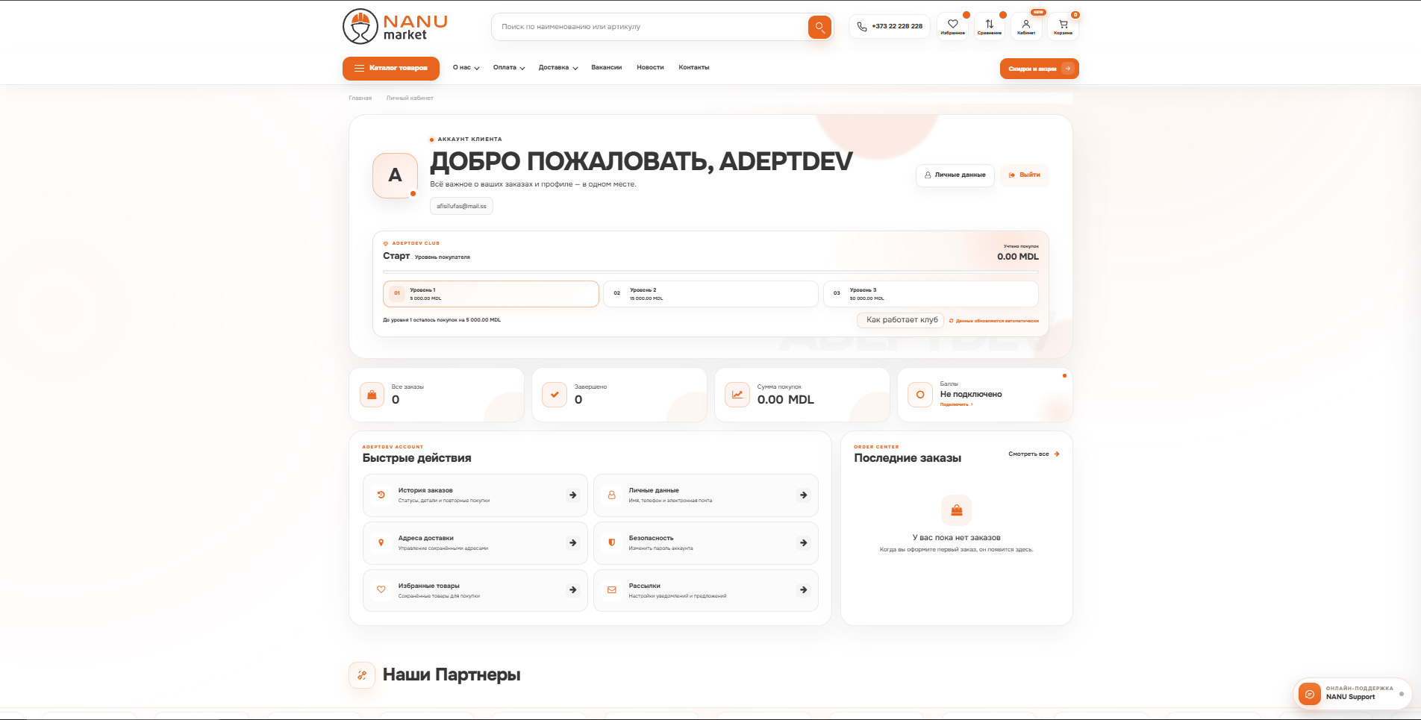Viewport: 1421px width, 720px height.
Task: Open the Contacts menu item
Action: pyautogui.click(x=693, y=67)
